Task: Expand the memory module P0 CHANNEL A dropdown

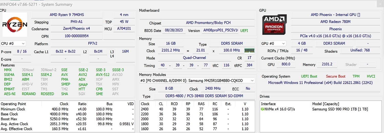Action: click(x=197, y=81)
